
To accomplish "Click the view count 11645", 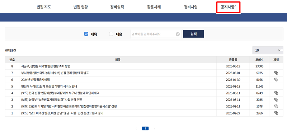I will [x=259, y=86].
